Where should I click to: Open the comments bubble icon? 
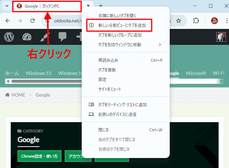[x=62, y=37]
